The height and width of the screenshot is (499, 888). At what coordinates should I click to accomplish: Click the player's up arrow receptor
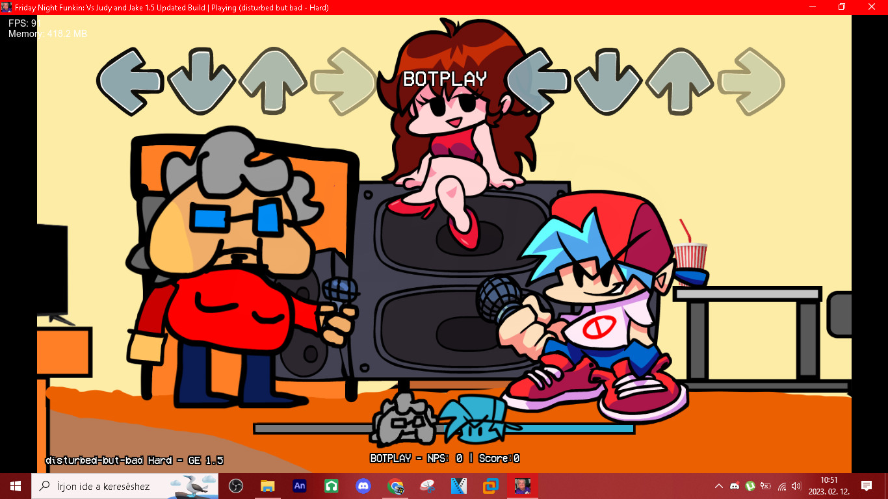680,82
